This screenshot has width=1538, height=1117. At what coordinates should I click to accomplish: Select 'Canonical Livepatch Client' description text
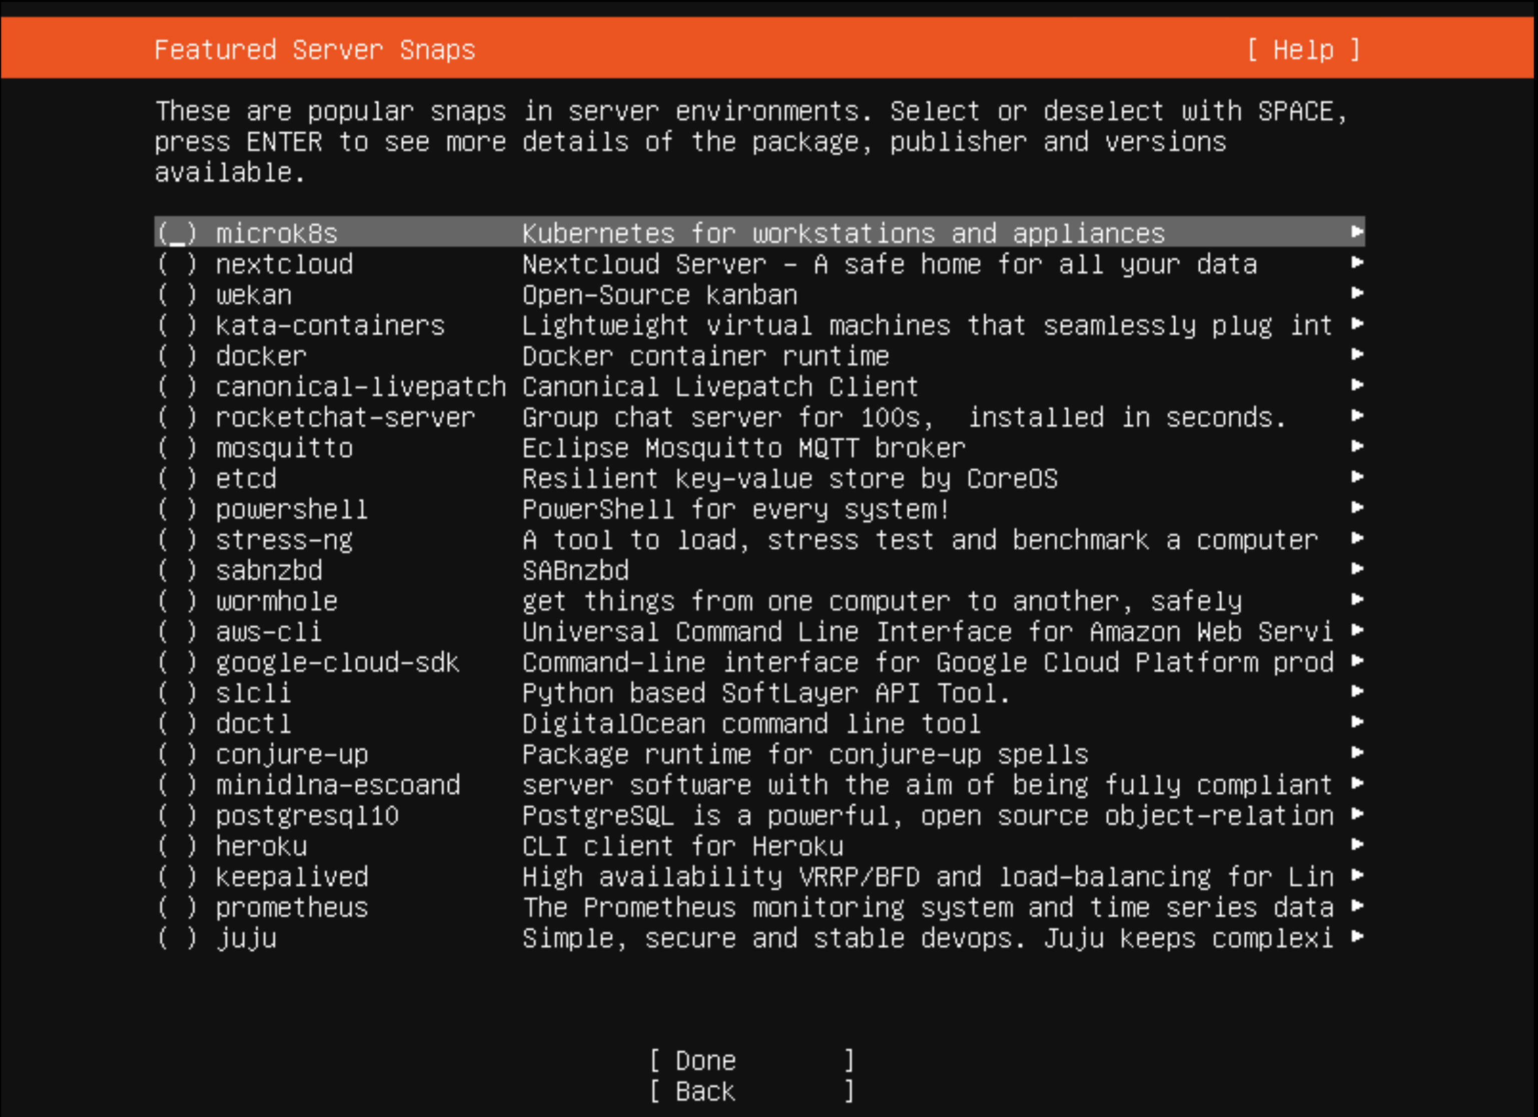(720, 387)
